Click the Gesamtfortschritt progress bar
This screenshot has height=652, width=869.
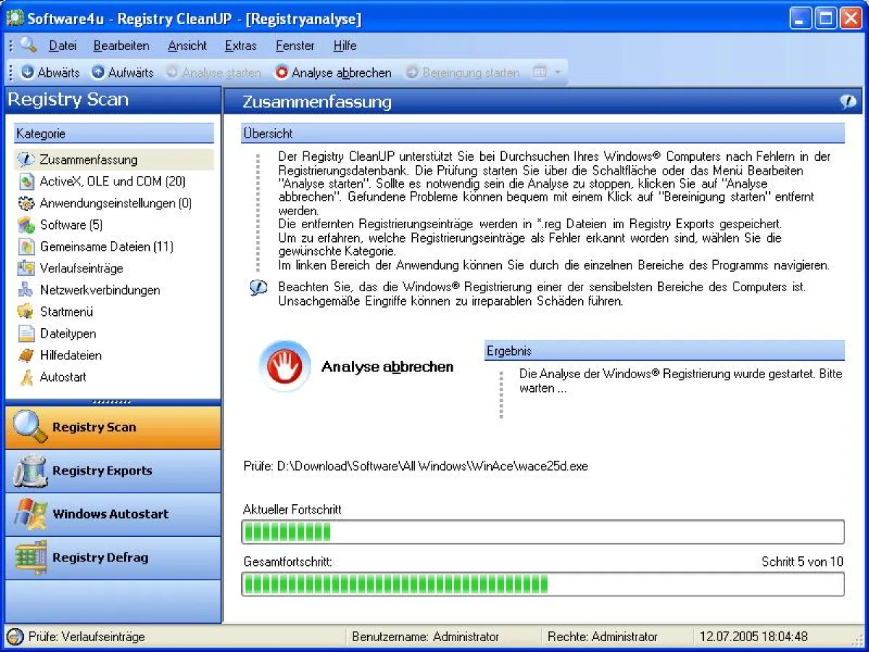[x=543, y=585]
